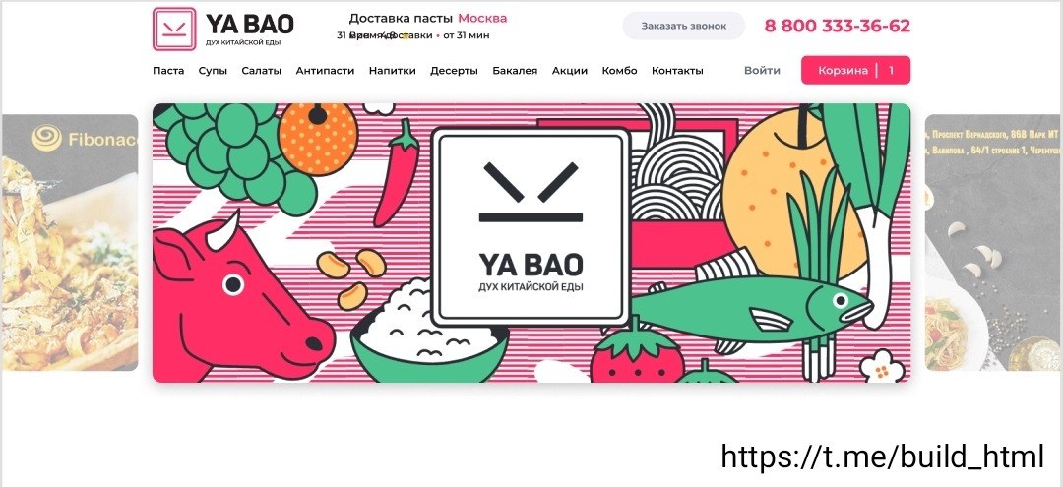Open the Корзина cart button
This screenshot has width=1063, height=487.
855,71
